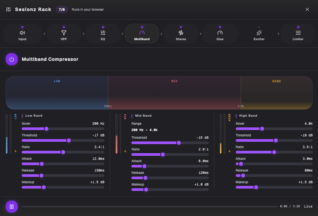Image resolution: width=318 pixels, height=216 pixels.
Task: Click the Mid Band release value 120ms
Action: [x=203, y=173]
